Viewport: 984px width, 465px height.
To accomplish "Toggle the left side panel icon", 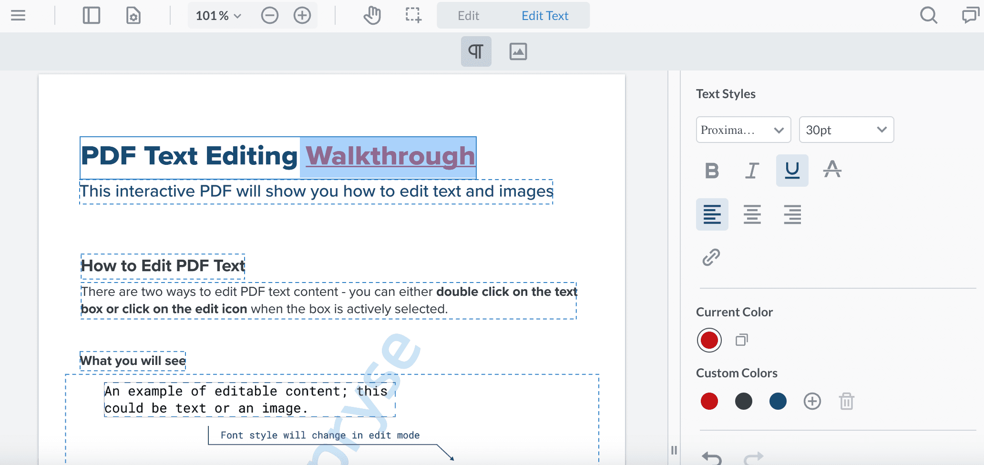I will point(91,16).
